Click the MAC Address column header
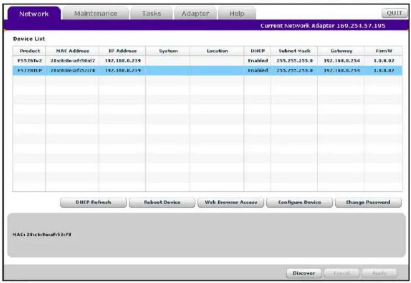This screenshot has width=411, height=283. (x=72, y=51)
